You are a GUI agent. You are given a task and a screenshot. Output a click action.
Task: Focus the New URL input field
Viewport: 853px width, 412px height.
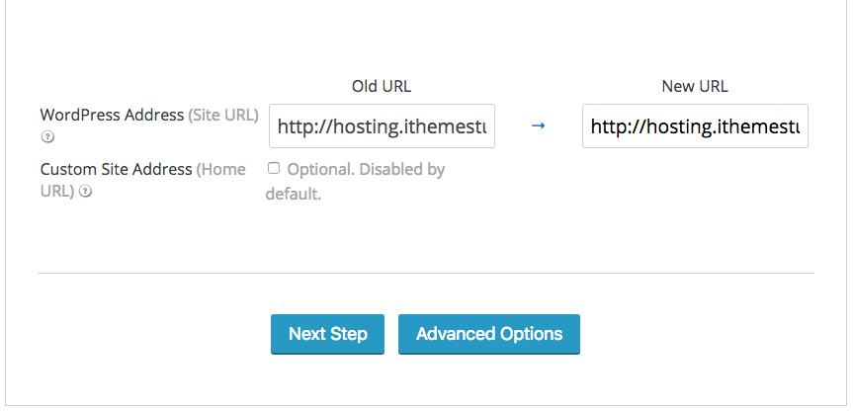coord(695,126)
